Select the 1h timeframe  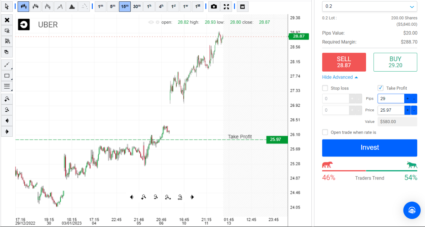(x=149, y=6)
